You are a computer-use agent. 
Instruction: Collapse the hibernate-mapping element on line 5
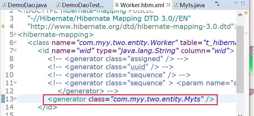click(x=15, y=34)
